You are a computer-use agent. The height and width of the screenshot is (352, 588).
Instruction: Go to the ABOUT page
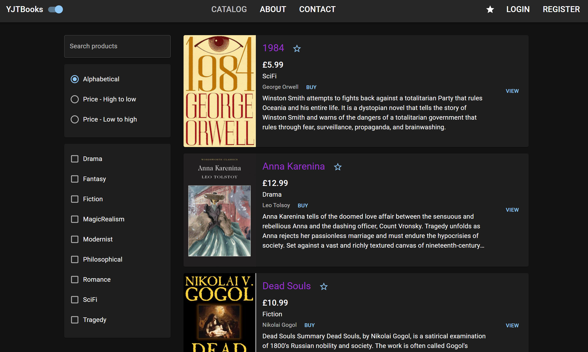click(x=273, y=9)
